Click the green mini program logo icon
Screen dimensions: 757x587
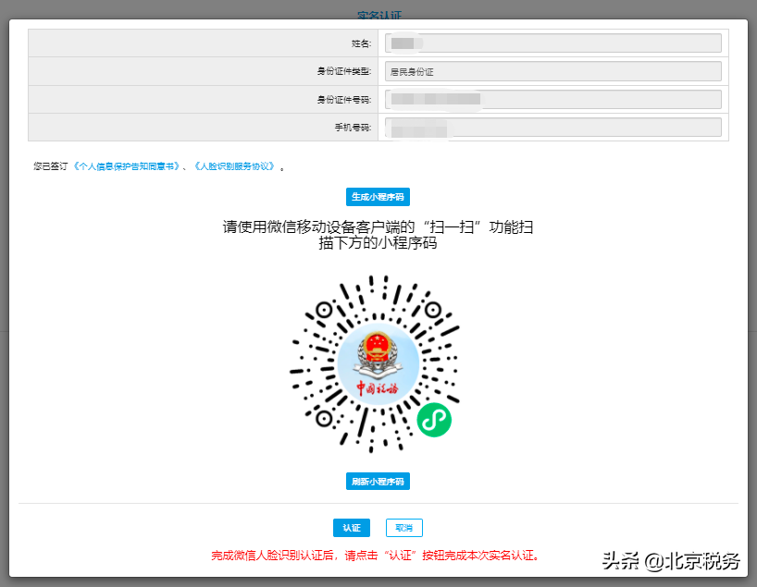(434, 420)
